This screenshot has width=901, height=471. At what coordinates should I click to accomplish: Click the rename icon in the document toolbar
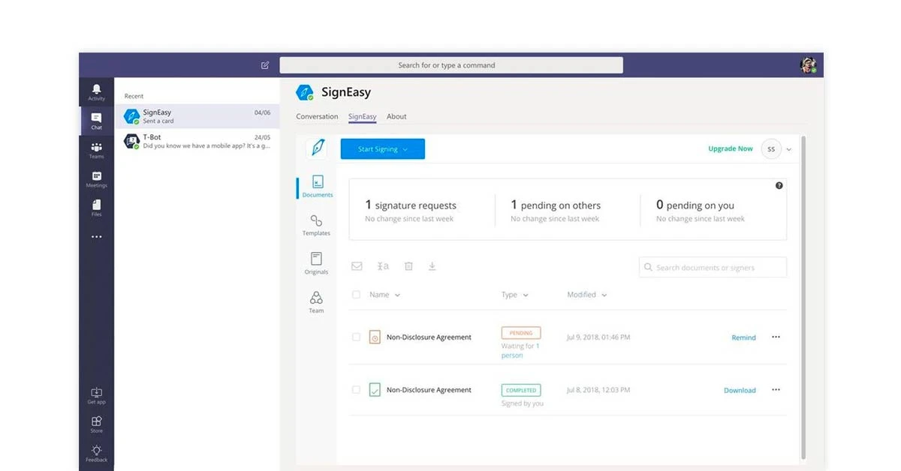pyautogui.click(x=383, y=265)
